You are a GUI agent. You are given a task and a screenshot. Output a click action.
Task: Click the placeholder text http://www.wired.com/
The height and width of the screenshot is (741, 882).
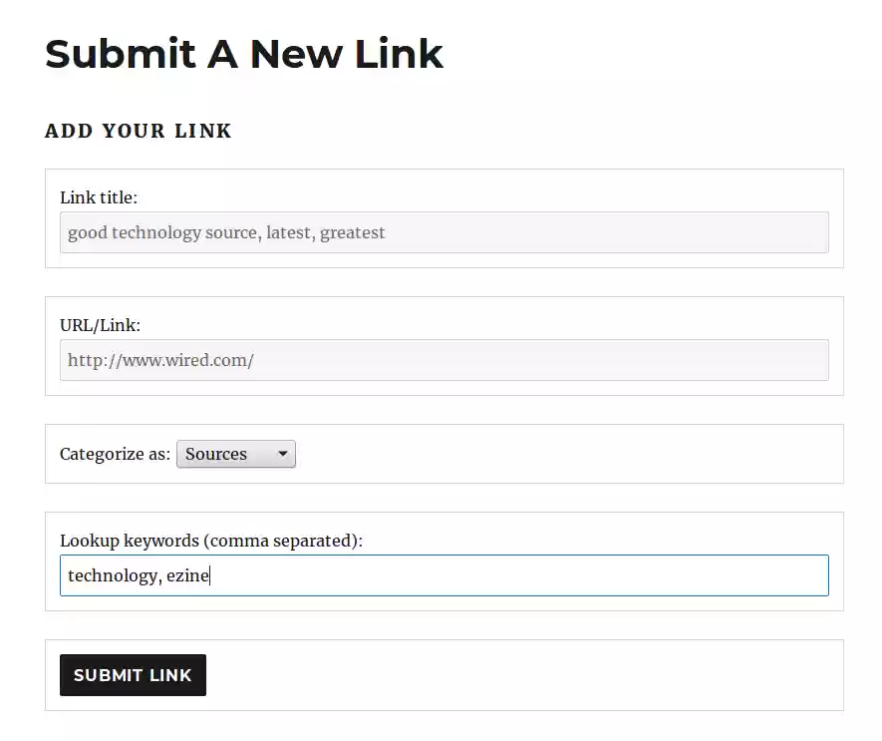161,360
